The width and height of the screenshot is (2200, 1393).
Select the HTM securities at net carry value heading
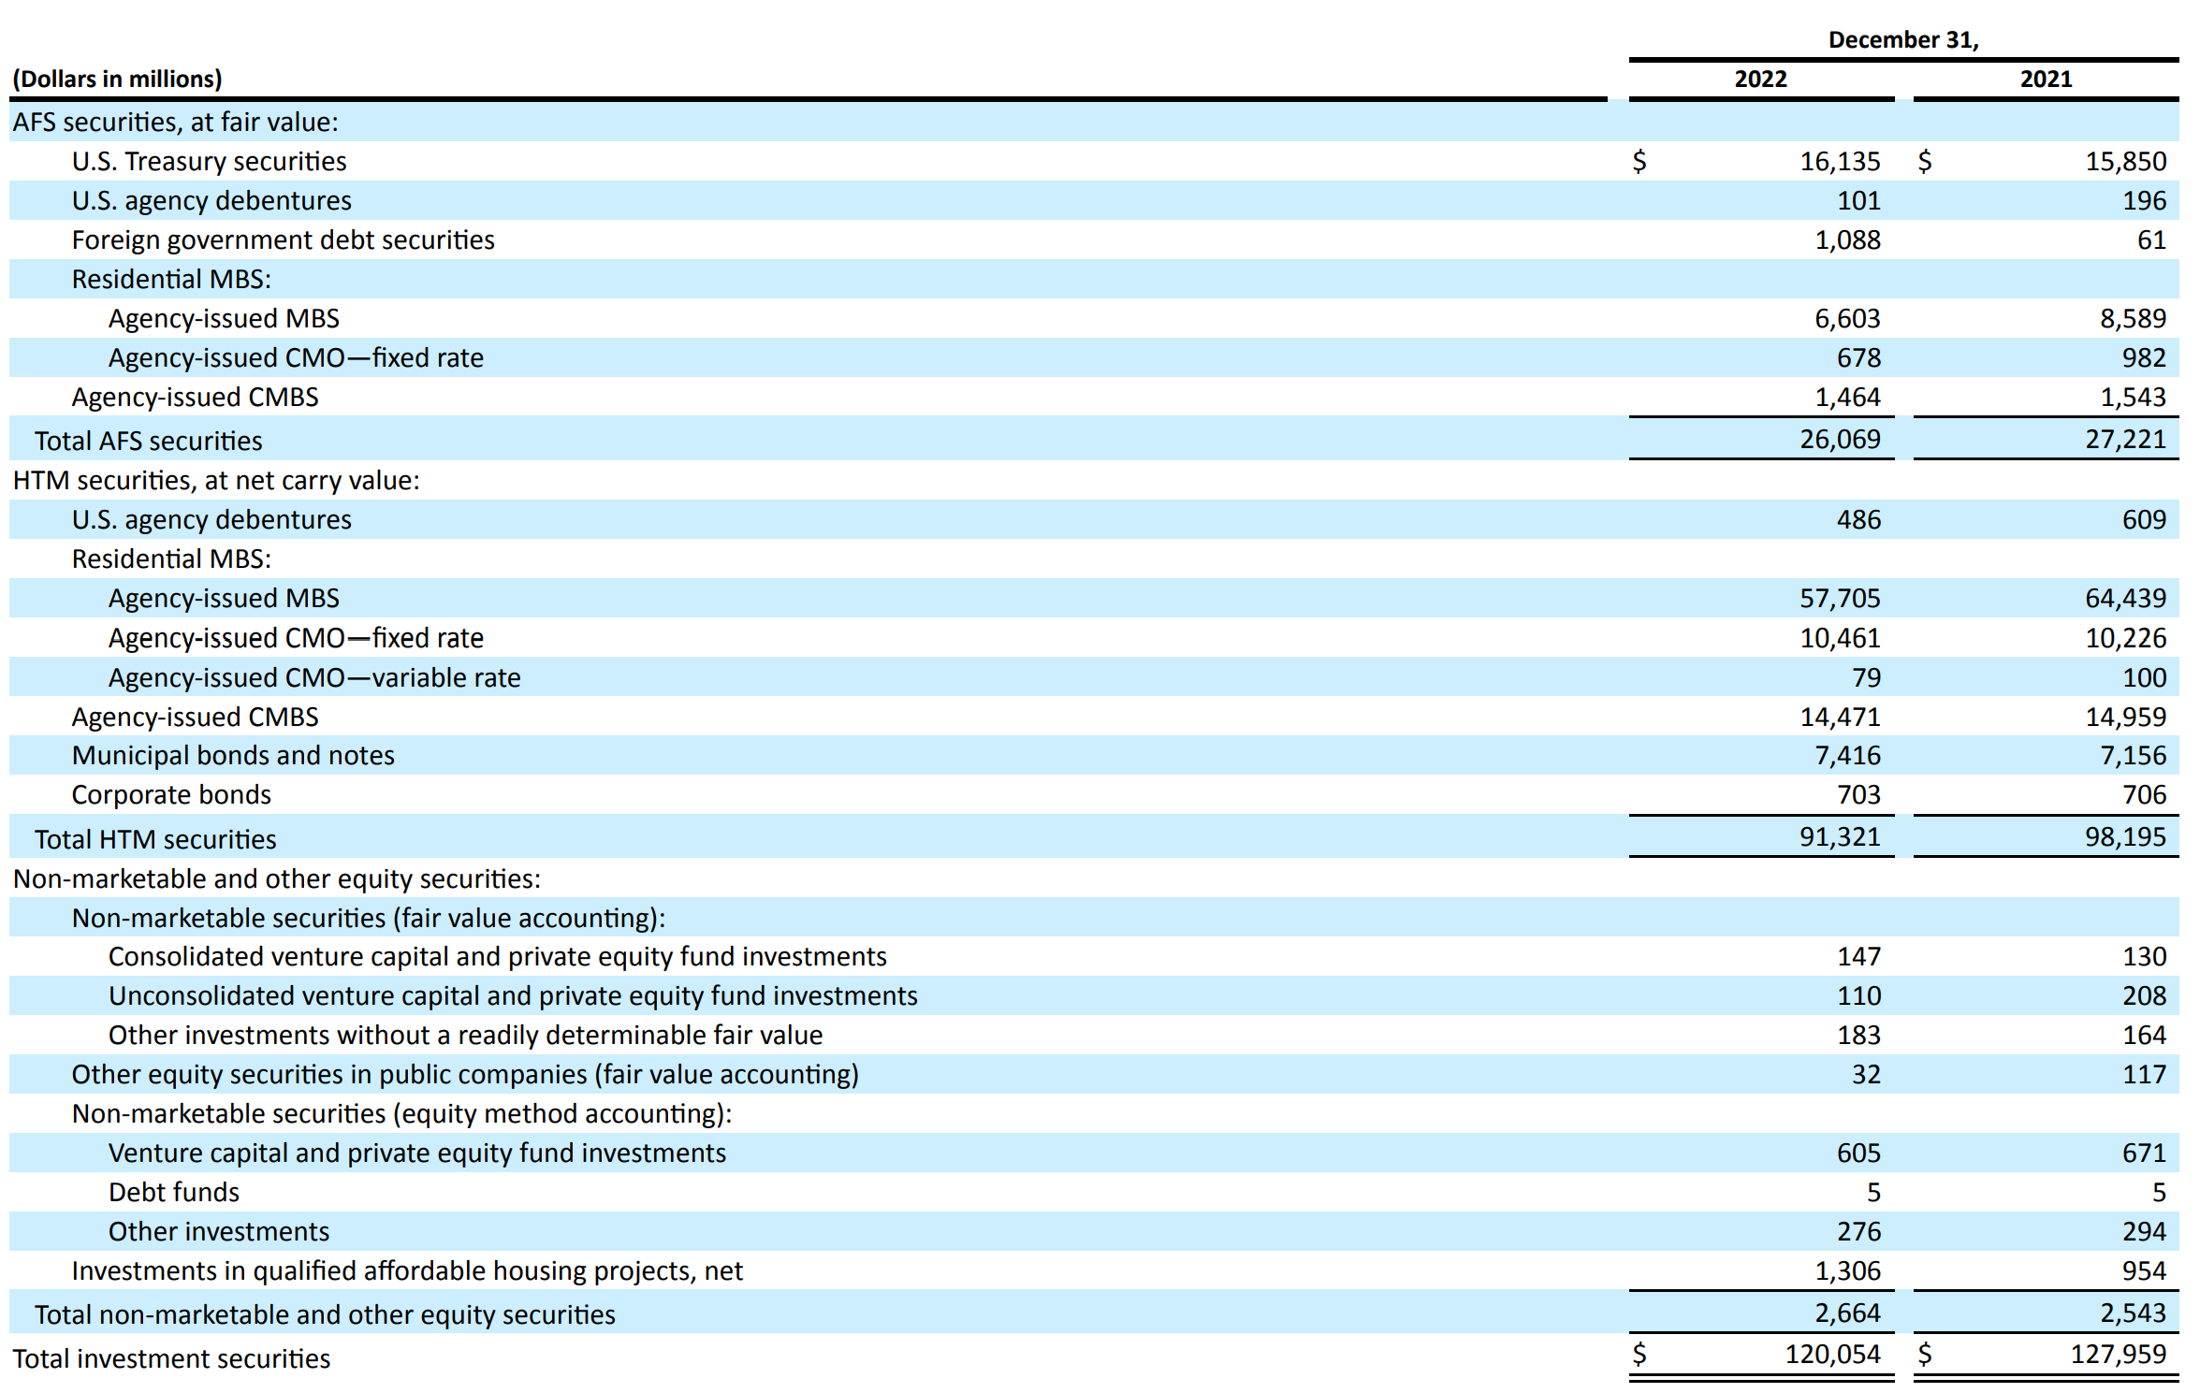[216, 481]
